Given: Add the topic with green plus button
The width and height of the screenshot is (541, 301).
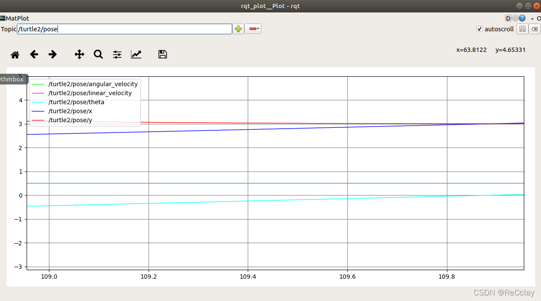Looking at the screenshot, I should point(238,29).
